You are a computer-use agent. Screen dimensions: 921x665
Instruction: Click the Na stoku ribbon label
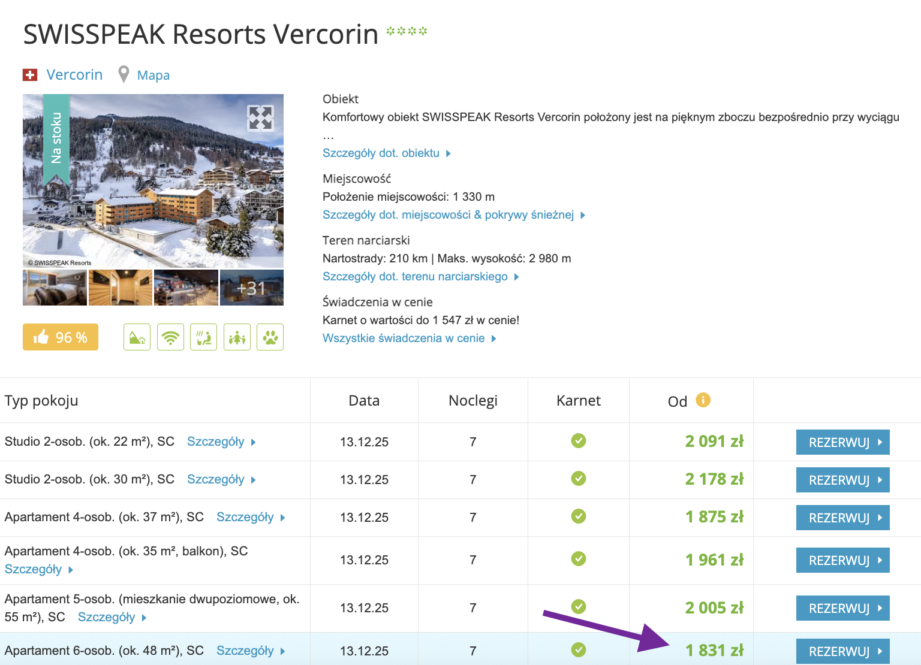[56, 139]
